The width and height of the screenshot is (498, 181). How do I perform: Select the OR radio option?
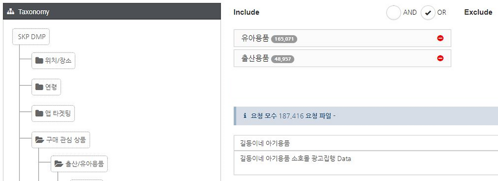(428, 12)
